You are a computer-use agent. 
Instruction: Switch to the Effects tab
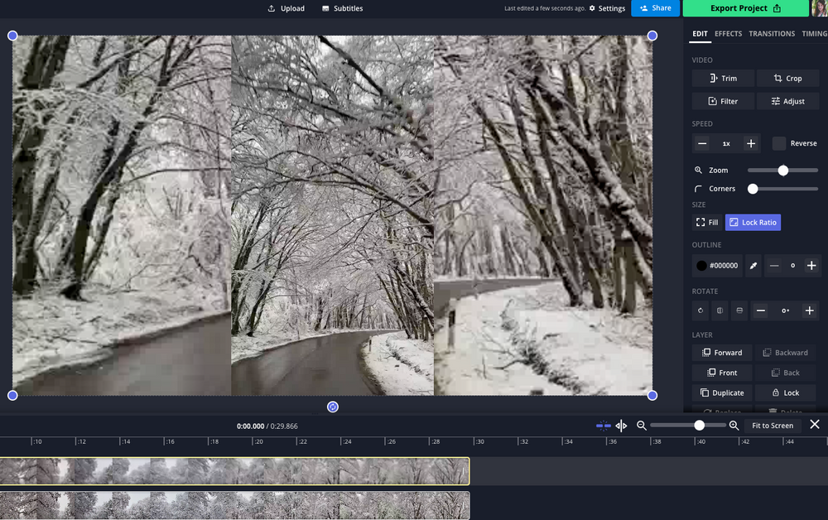728,34
